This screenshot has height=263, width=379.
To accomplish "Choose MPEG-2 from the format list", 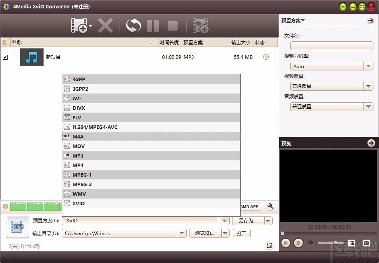I will [151, 184].
